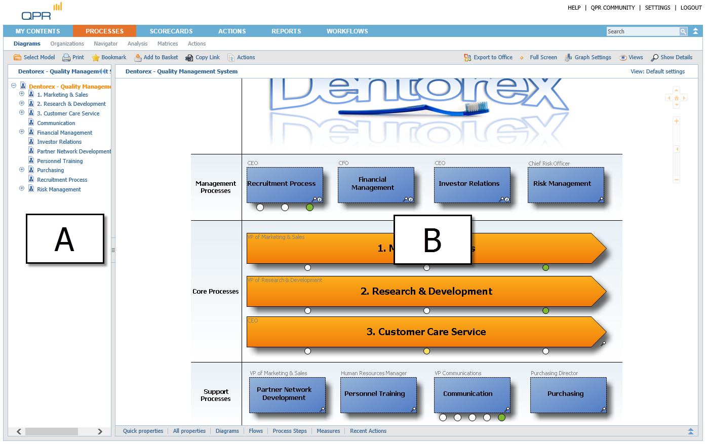This screenshot has height=444, width=706.
Task: Click the Add to Basket icon
Action: (138, 58)
